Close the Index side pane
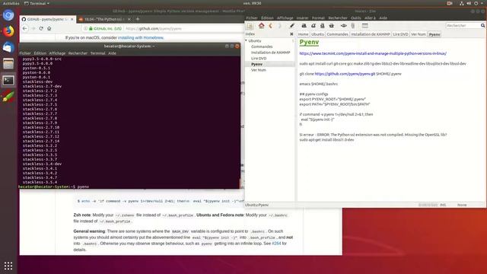The width and height of the screenshot is (487, 274). coord(291,33)
